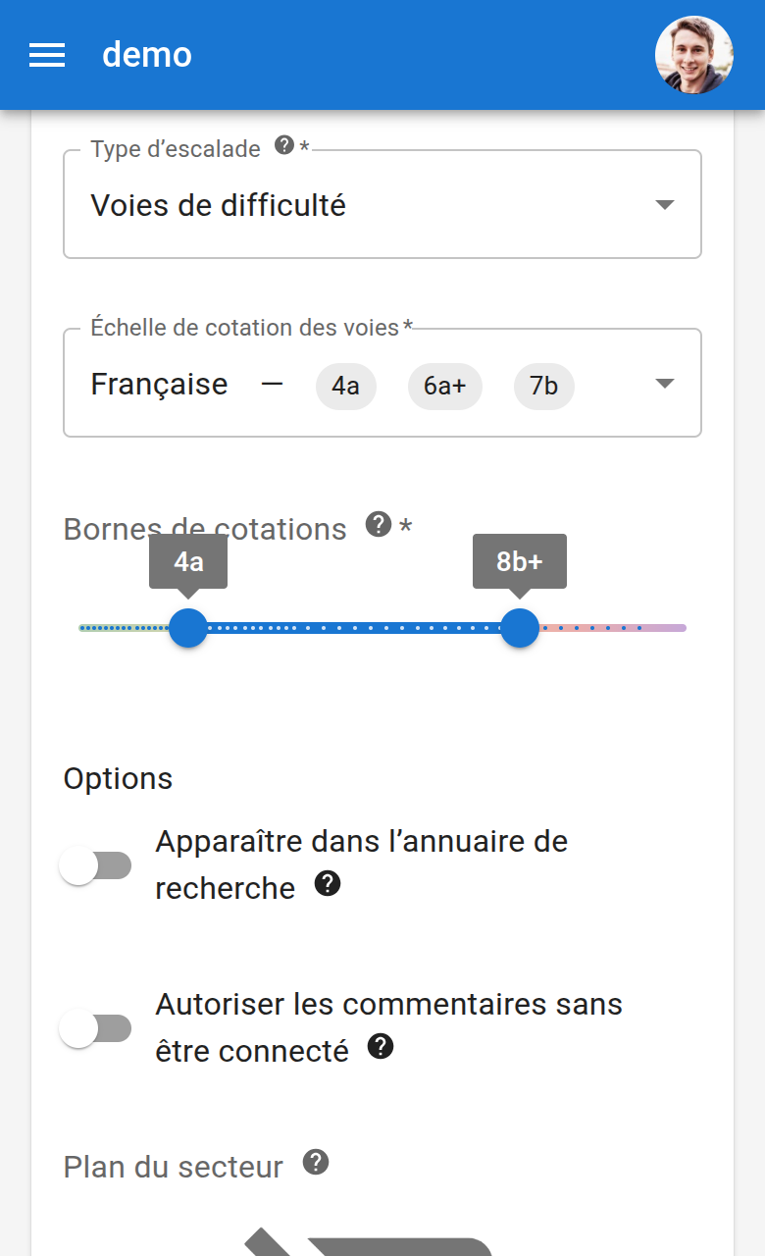The width and height of the screenshot is (765, 1256).
Task: Open the user profile avatar
Action: click(693, 55)
